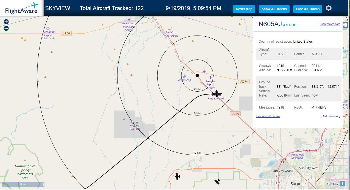
Task: Click the map info button
Action: pos(342,183)
